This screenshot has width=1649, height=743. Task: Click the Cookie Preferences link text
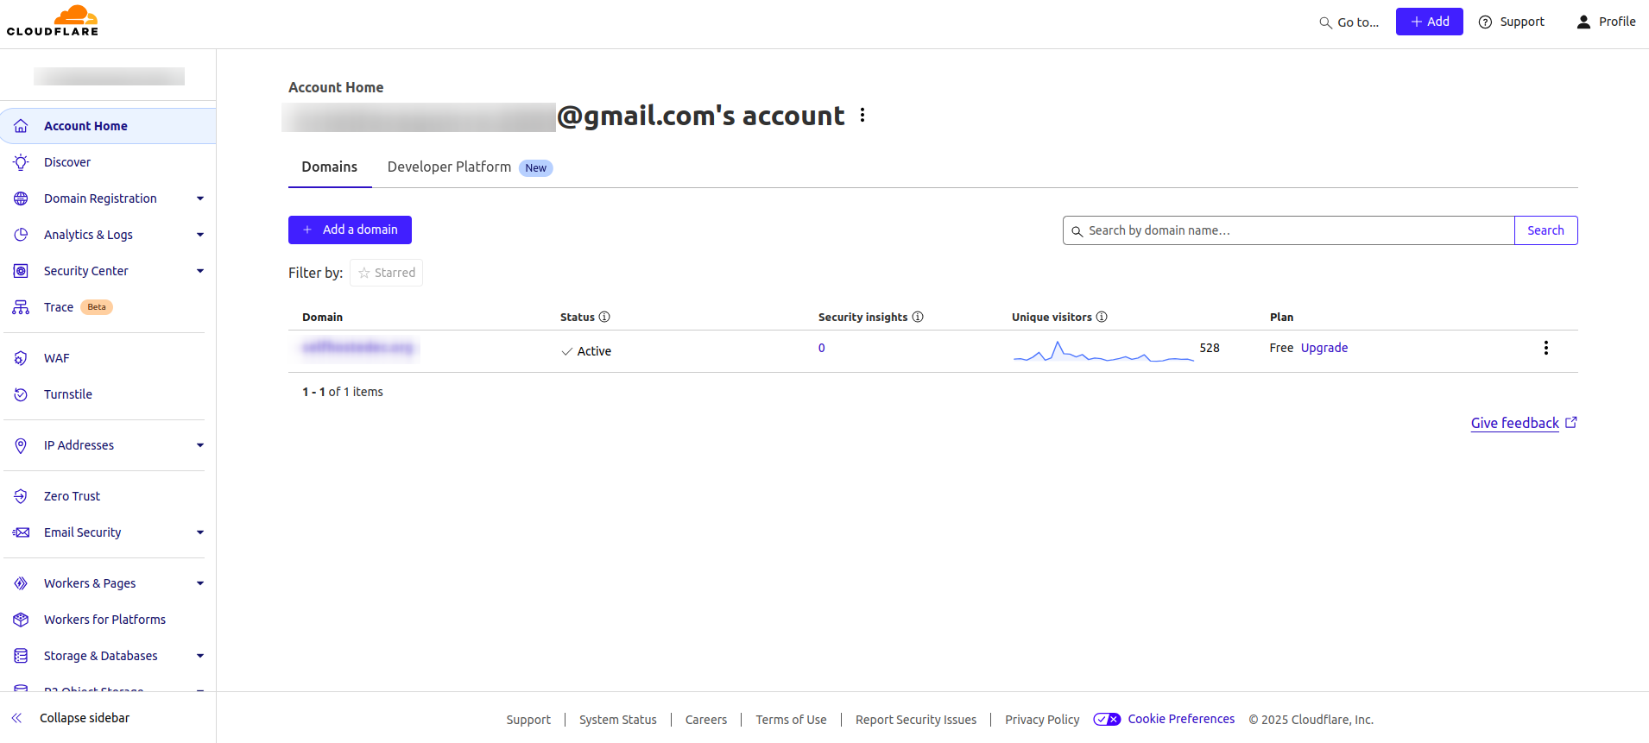point(1181,719)
